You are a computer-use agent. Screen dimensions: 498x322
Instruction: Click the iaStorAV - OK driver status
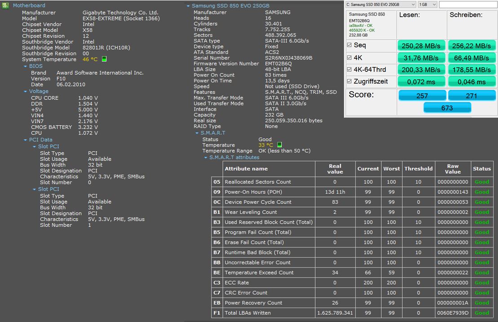point(361,26)
